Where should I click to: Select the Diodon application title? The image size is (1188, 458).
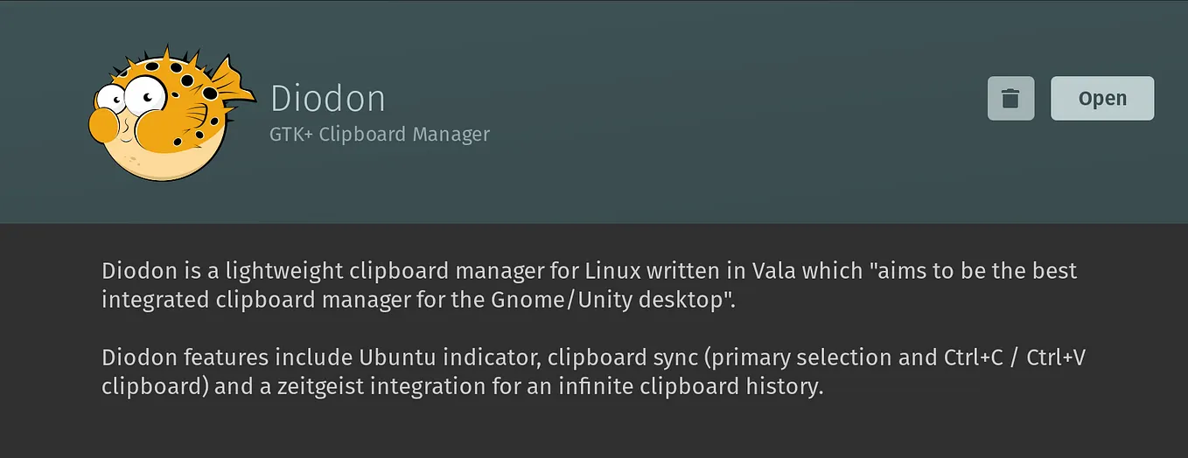(328, 98)
